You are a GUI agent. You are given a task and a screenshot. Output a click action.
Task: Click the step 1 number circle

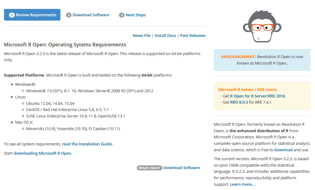click(x=12, y=15)
